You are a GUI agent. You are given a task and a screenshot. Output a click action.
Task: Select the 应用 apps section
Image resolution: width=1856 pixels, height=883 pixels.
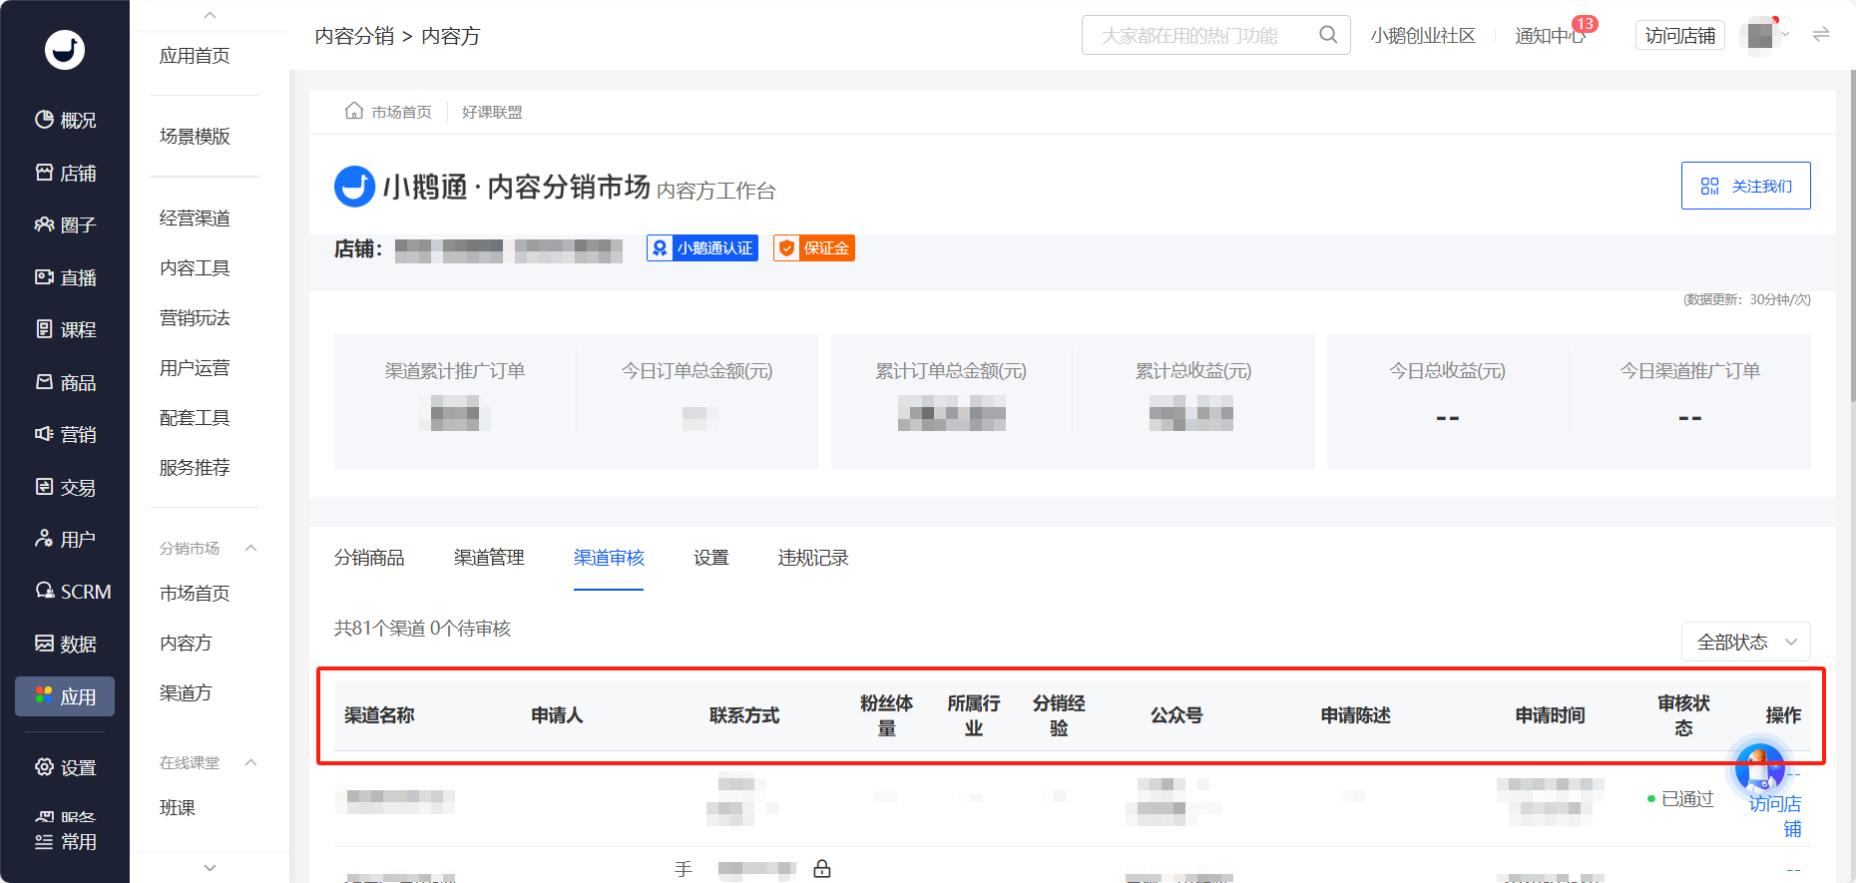(65, 696)
